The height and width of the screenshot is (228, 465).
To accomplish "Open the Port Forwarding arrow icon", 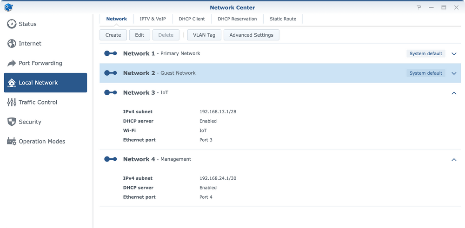I will pyautogui.click(x=12, y=63).
